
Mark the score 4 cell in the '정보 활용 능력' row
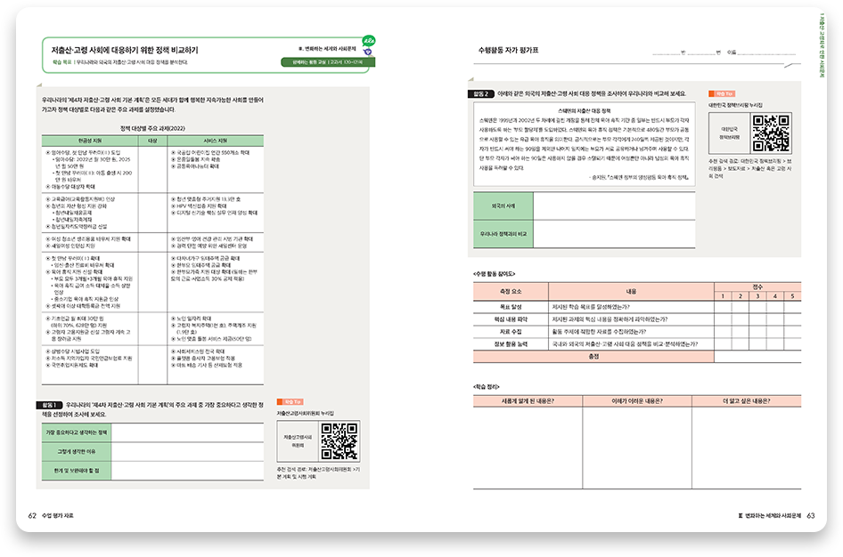(774, 344)
